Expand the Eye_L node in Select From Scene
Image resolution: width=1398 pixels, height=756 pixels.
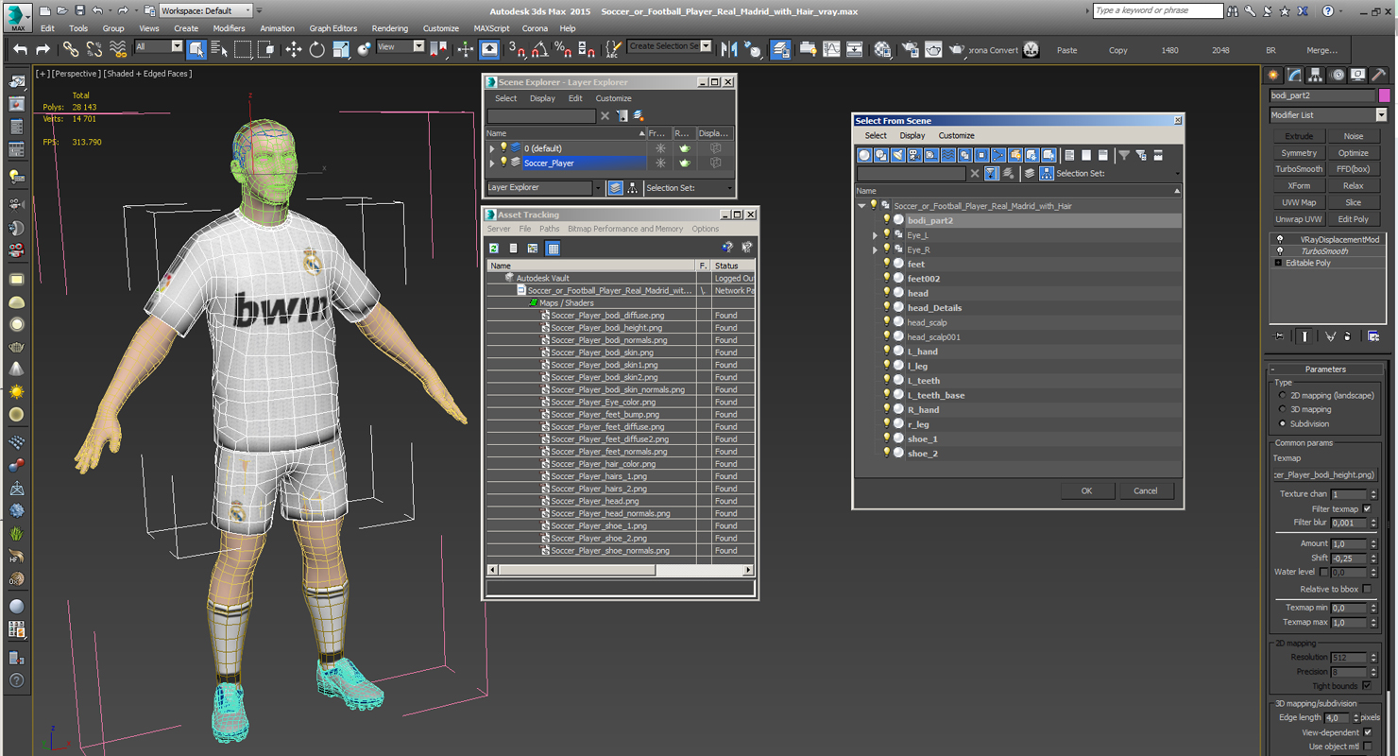pyautogui.click(x=875, y=235)
